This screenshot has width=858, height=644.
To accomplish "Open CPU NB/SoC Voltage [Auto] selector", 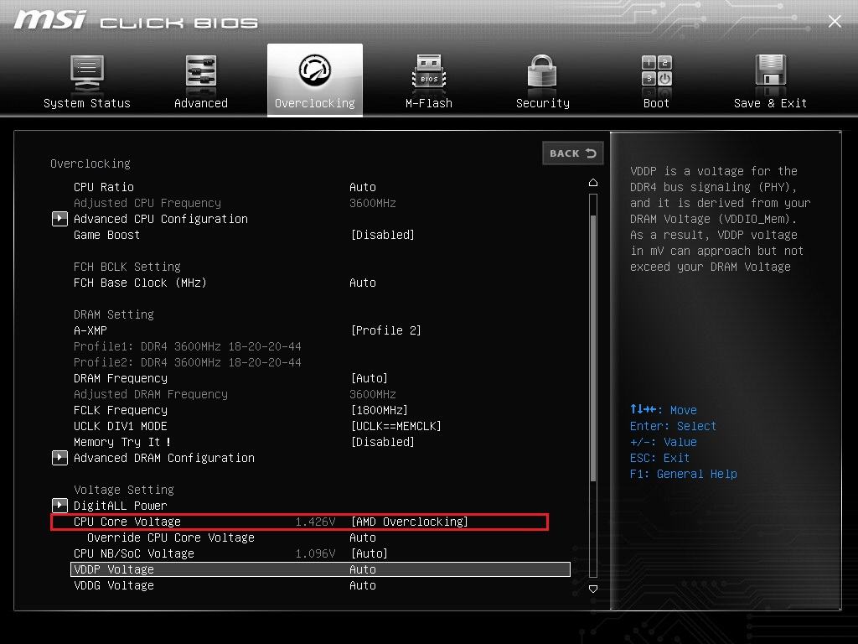I will pos(370,553).
